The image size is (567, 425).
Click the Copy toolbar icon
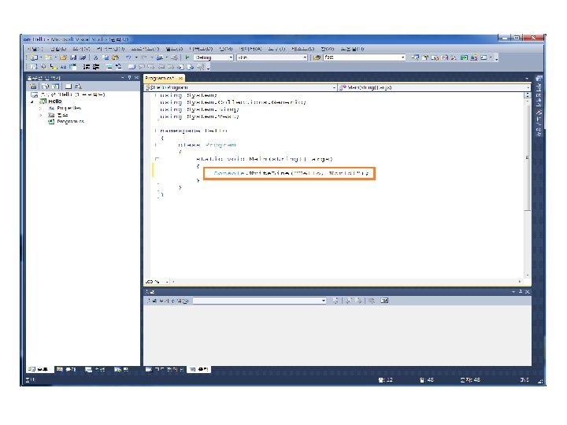point(106,57)
